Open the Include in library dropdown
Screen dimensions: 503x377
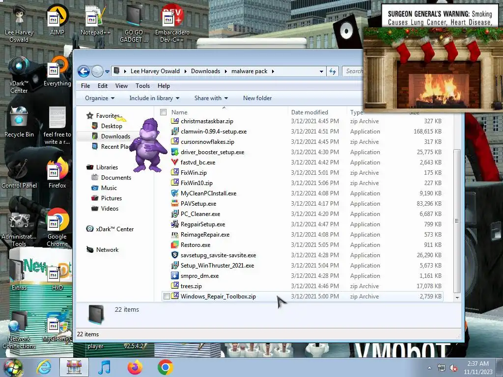[154, 98]
